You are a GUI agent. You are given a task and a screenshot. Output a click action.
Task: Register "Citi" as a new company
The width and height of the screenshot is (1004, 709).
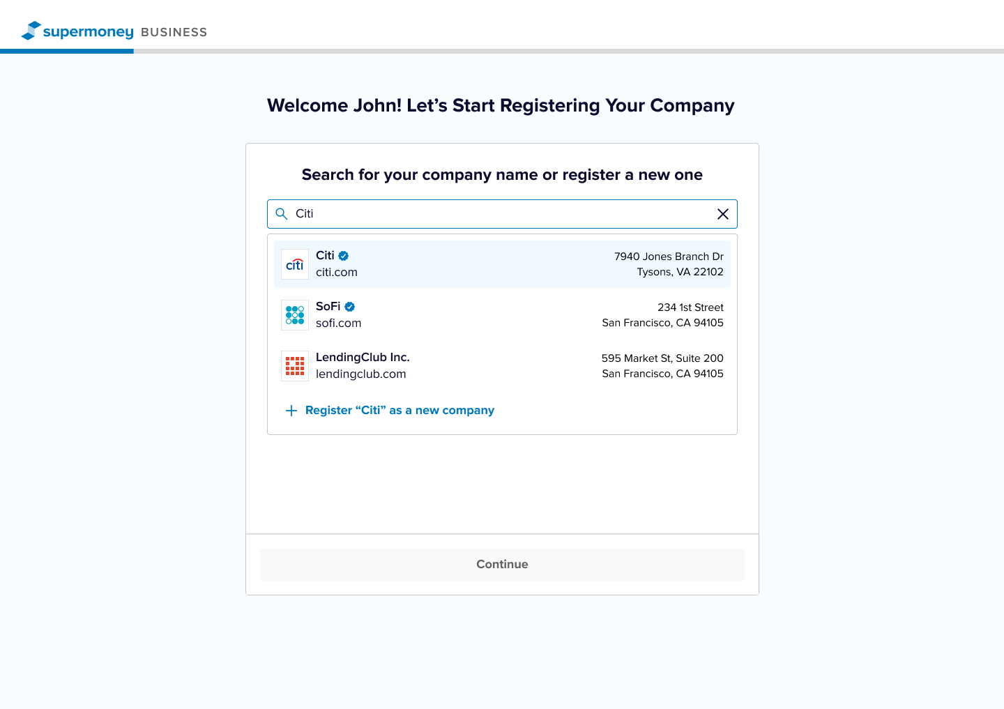(400, 411)
